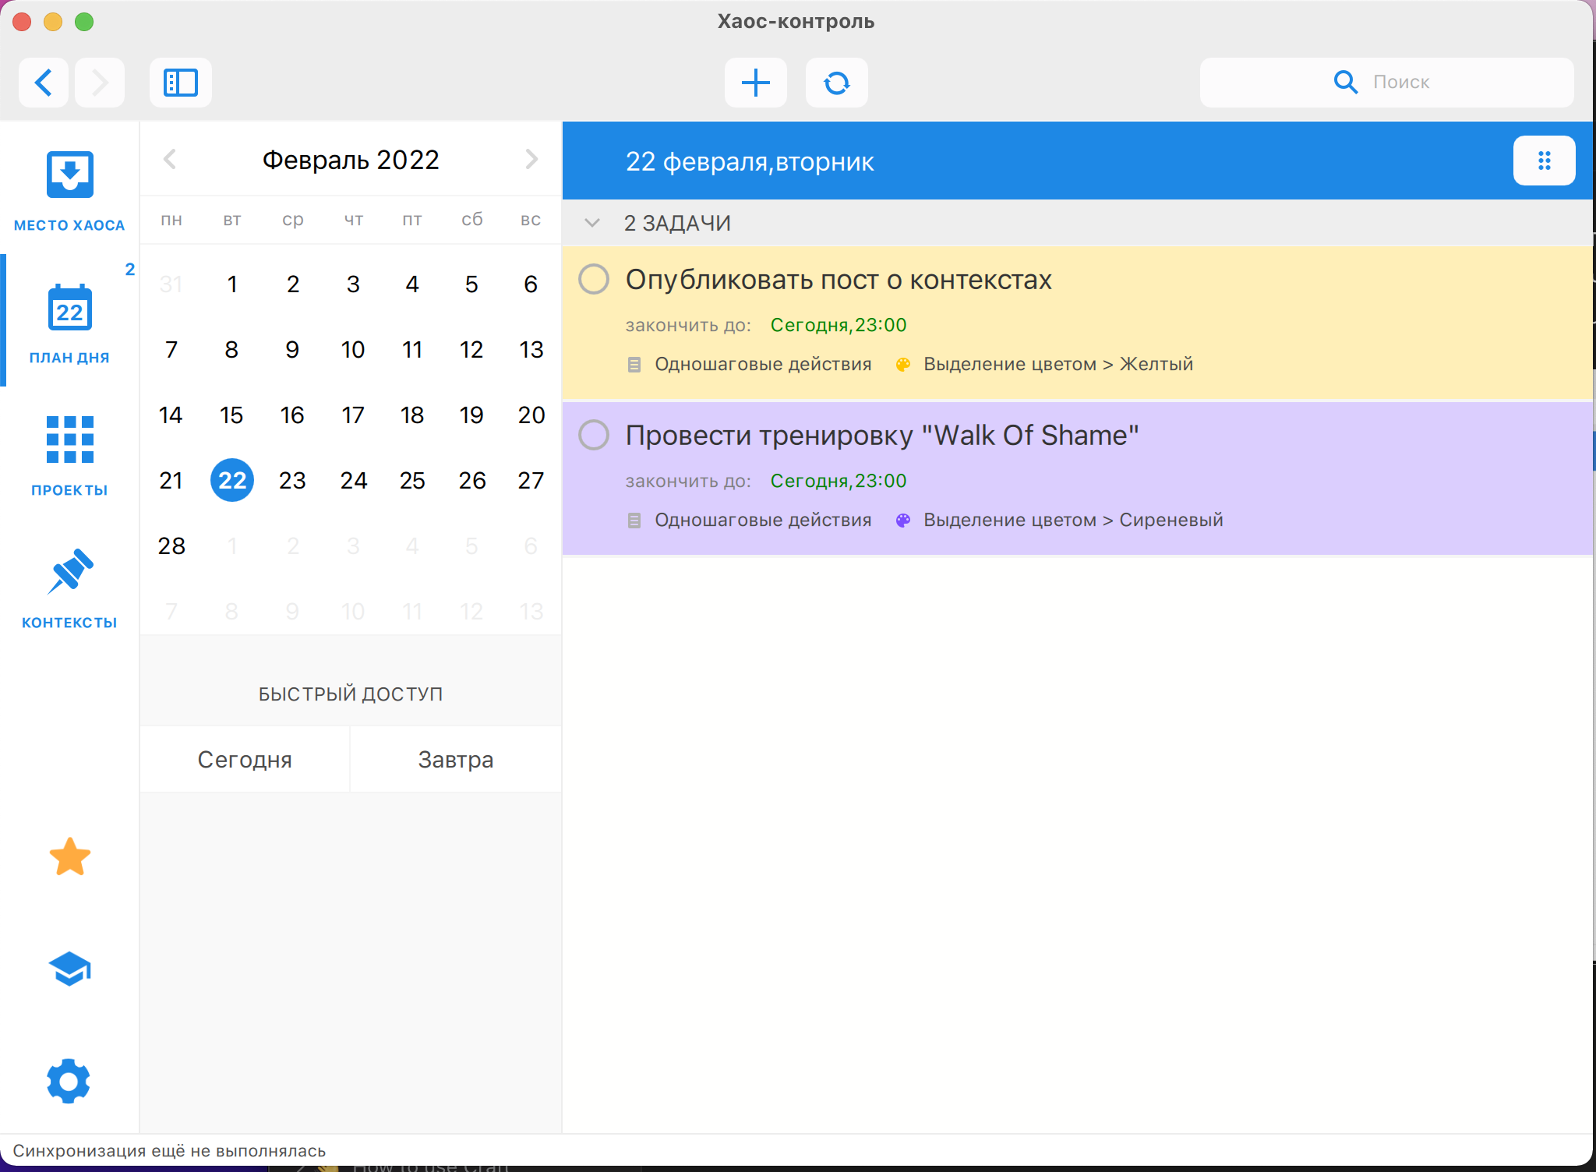This screenshot has height=1172, width=1596.
Task: Add new task with plus icon
Action: pos(755,83)
